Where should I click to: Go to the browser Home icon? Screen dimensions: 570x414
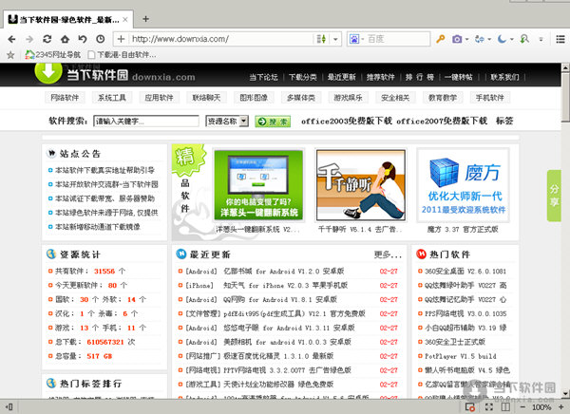tap(65, 39)
